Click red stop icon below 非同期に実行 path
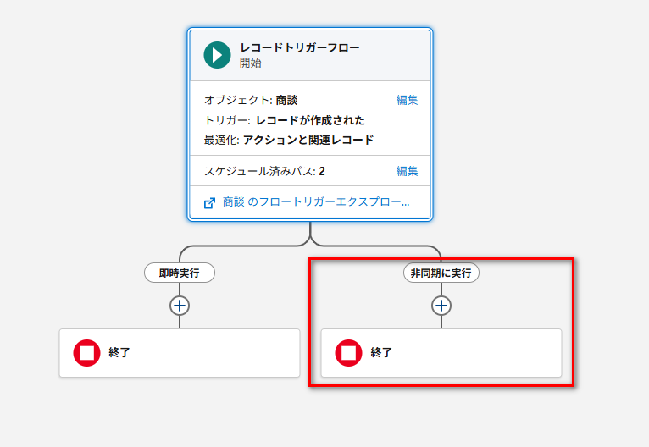The image size is (649, 447). [x=349, y=353]
